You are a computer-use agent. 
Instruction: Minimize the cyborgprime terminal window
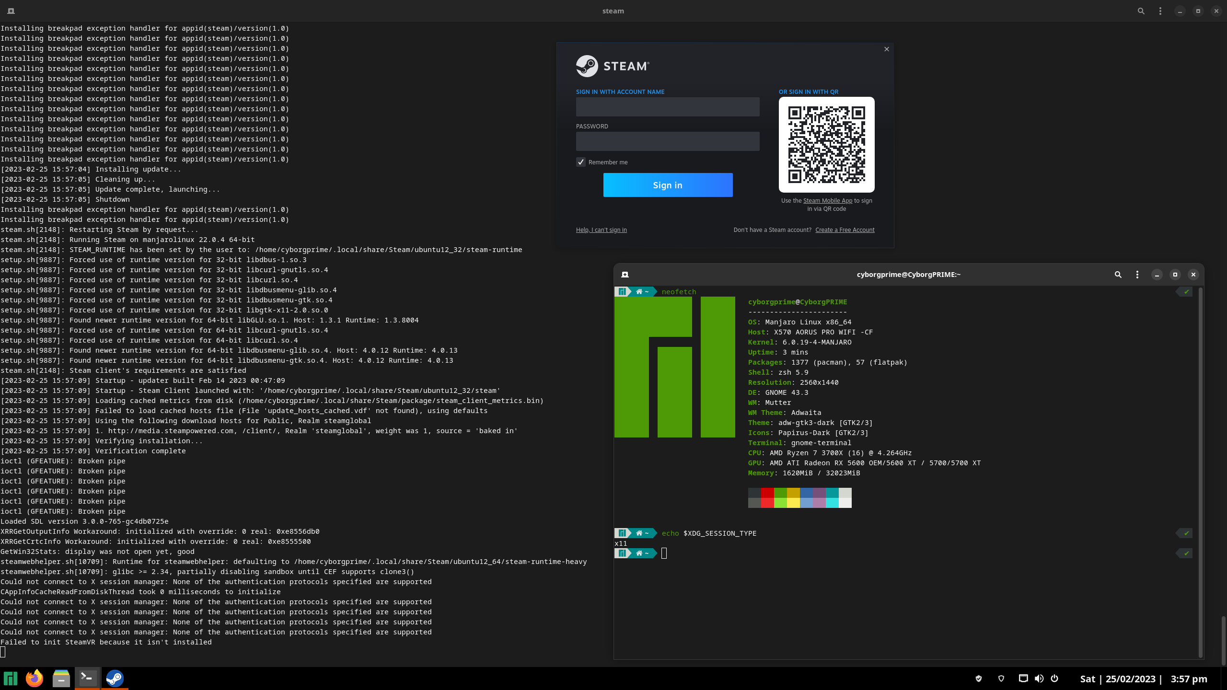(1157, 275)
